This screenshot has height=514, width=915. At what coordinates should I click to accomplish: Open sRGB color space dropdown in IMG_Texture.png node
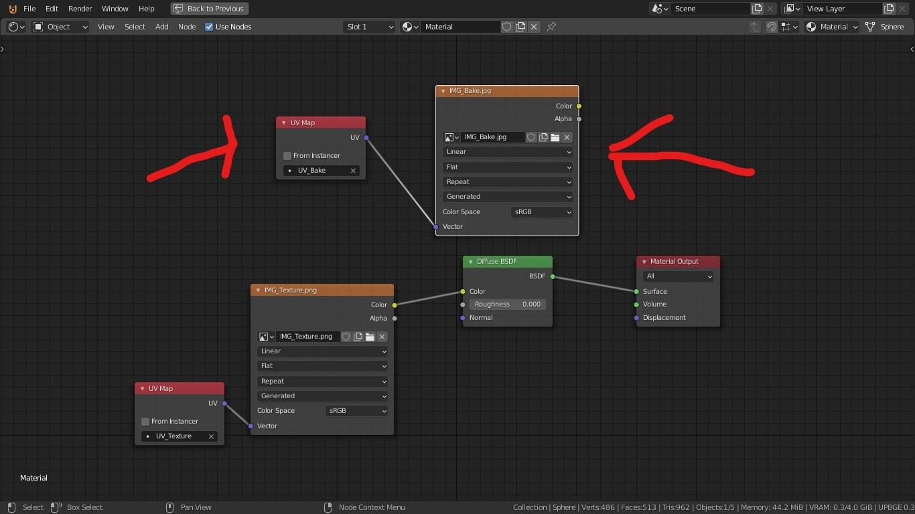tap(356, 411)
